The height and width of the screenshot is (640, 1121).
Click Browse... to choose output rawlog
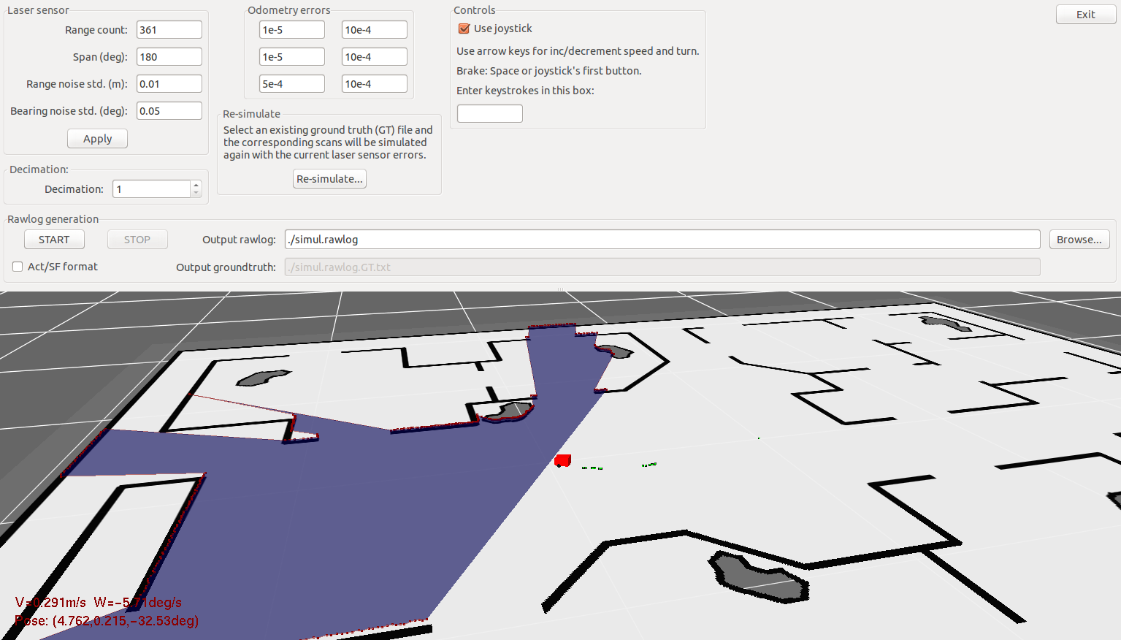(x=1079, y=240)
